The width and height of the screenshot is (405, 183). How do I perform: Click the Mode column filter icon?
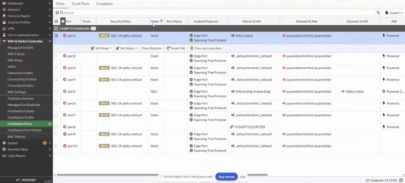pos(161,21)
